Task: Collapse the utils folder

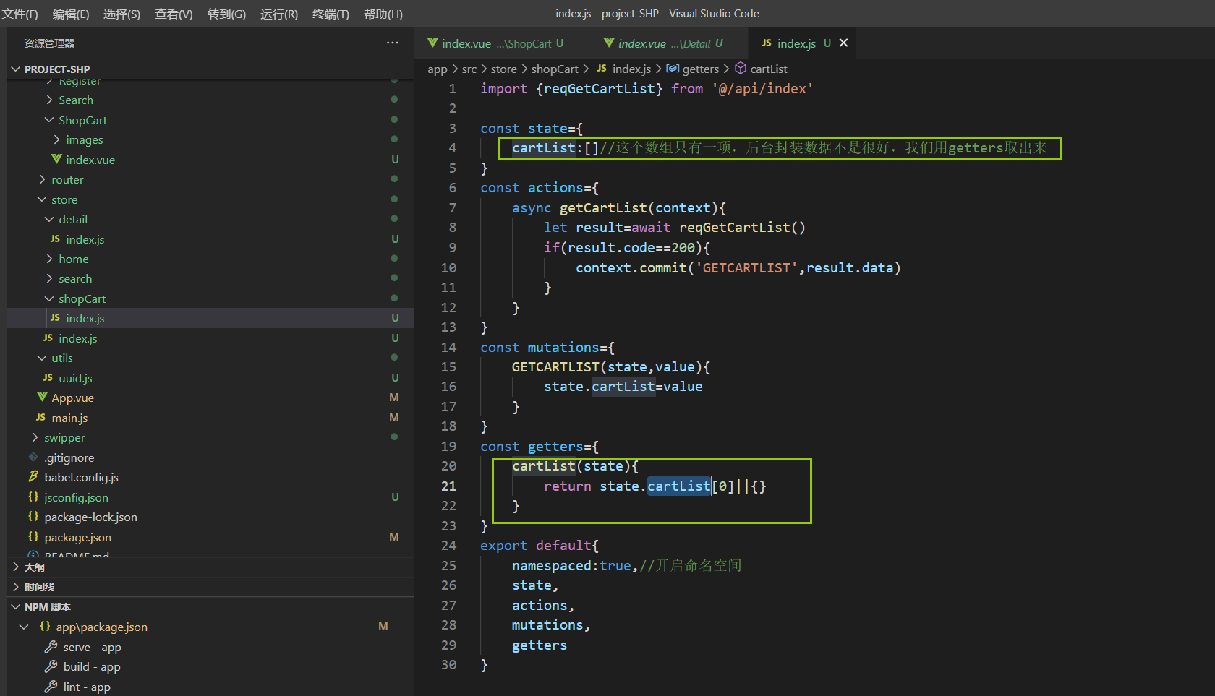Action: coord(62,358)
